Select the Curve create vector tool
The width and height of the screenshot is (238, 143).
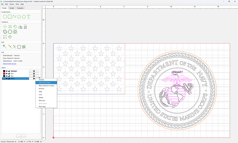tap(19, 17)
